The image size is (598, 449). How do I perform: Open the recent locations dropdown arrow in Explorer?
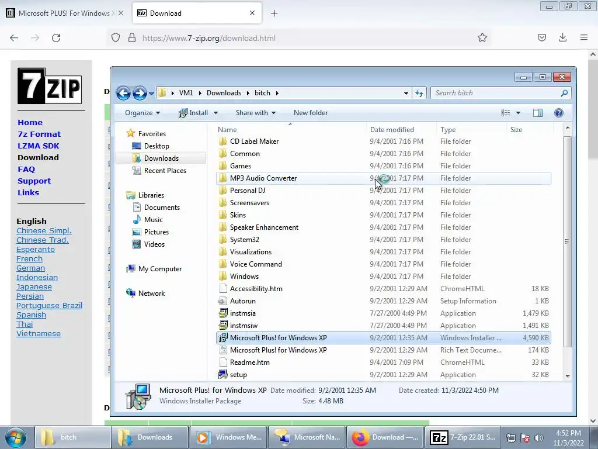pos(151,93)
